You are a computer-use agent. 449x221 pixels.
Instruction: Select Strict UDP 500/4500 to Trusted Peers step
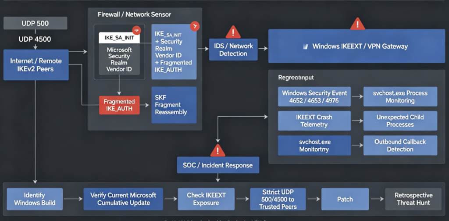coord(278,199)
